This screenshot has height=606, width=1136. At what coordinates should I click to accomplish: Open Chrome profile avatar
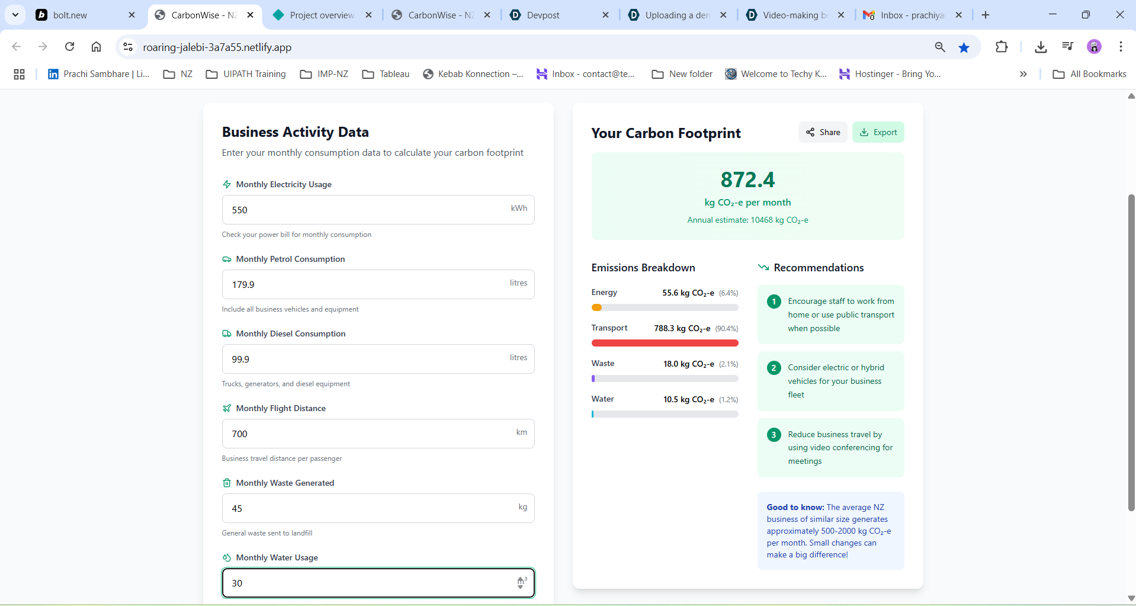[x=1094, y=47]
